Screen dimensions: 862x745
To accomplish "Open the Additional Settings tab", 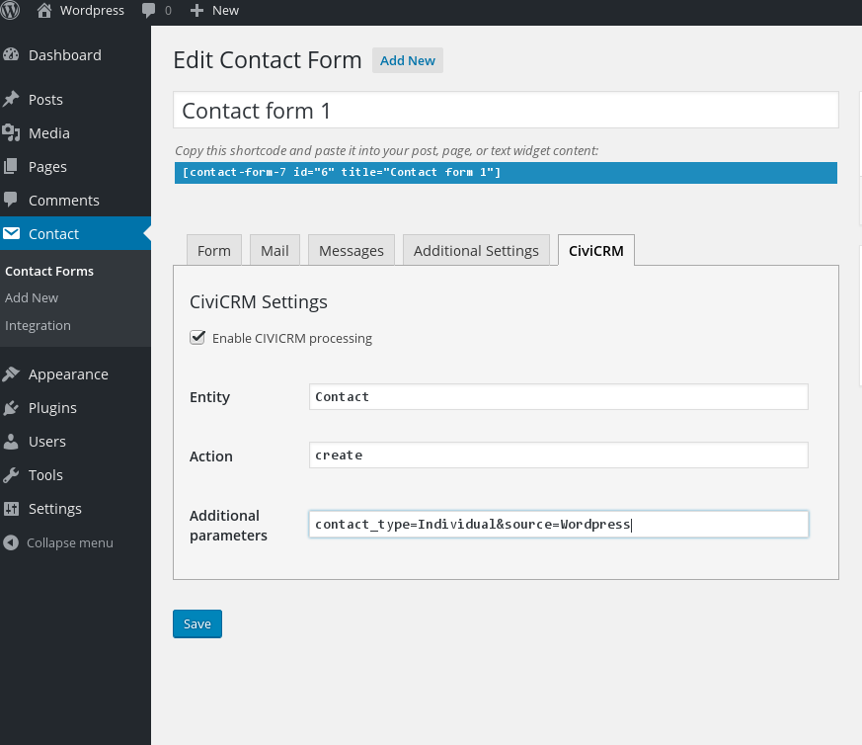I will (476, 250).
